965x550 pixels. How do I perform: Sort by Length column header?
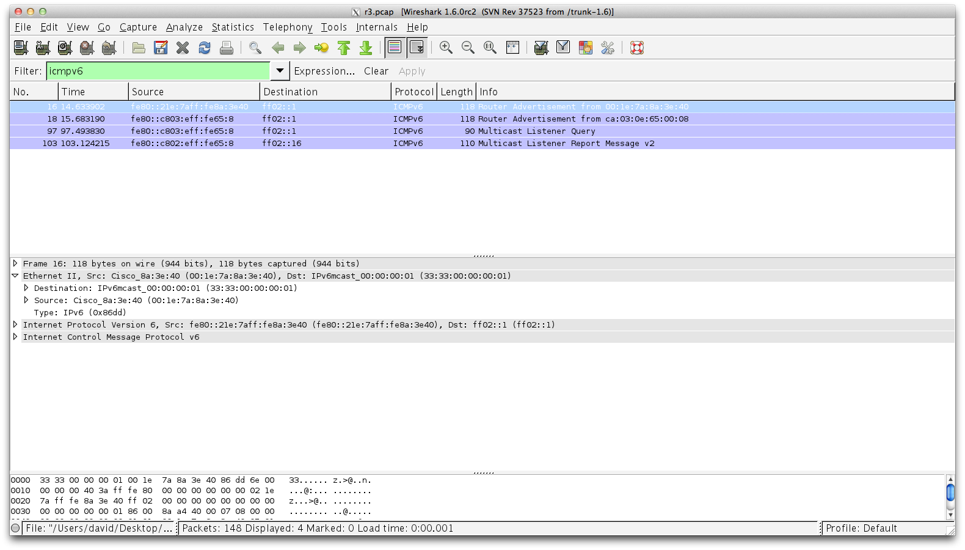tap(456, 92)
